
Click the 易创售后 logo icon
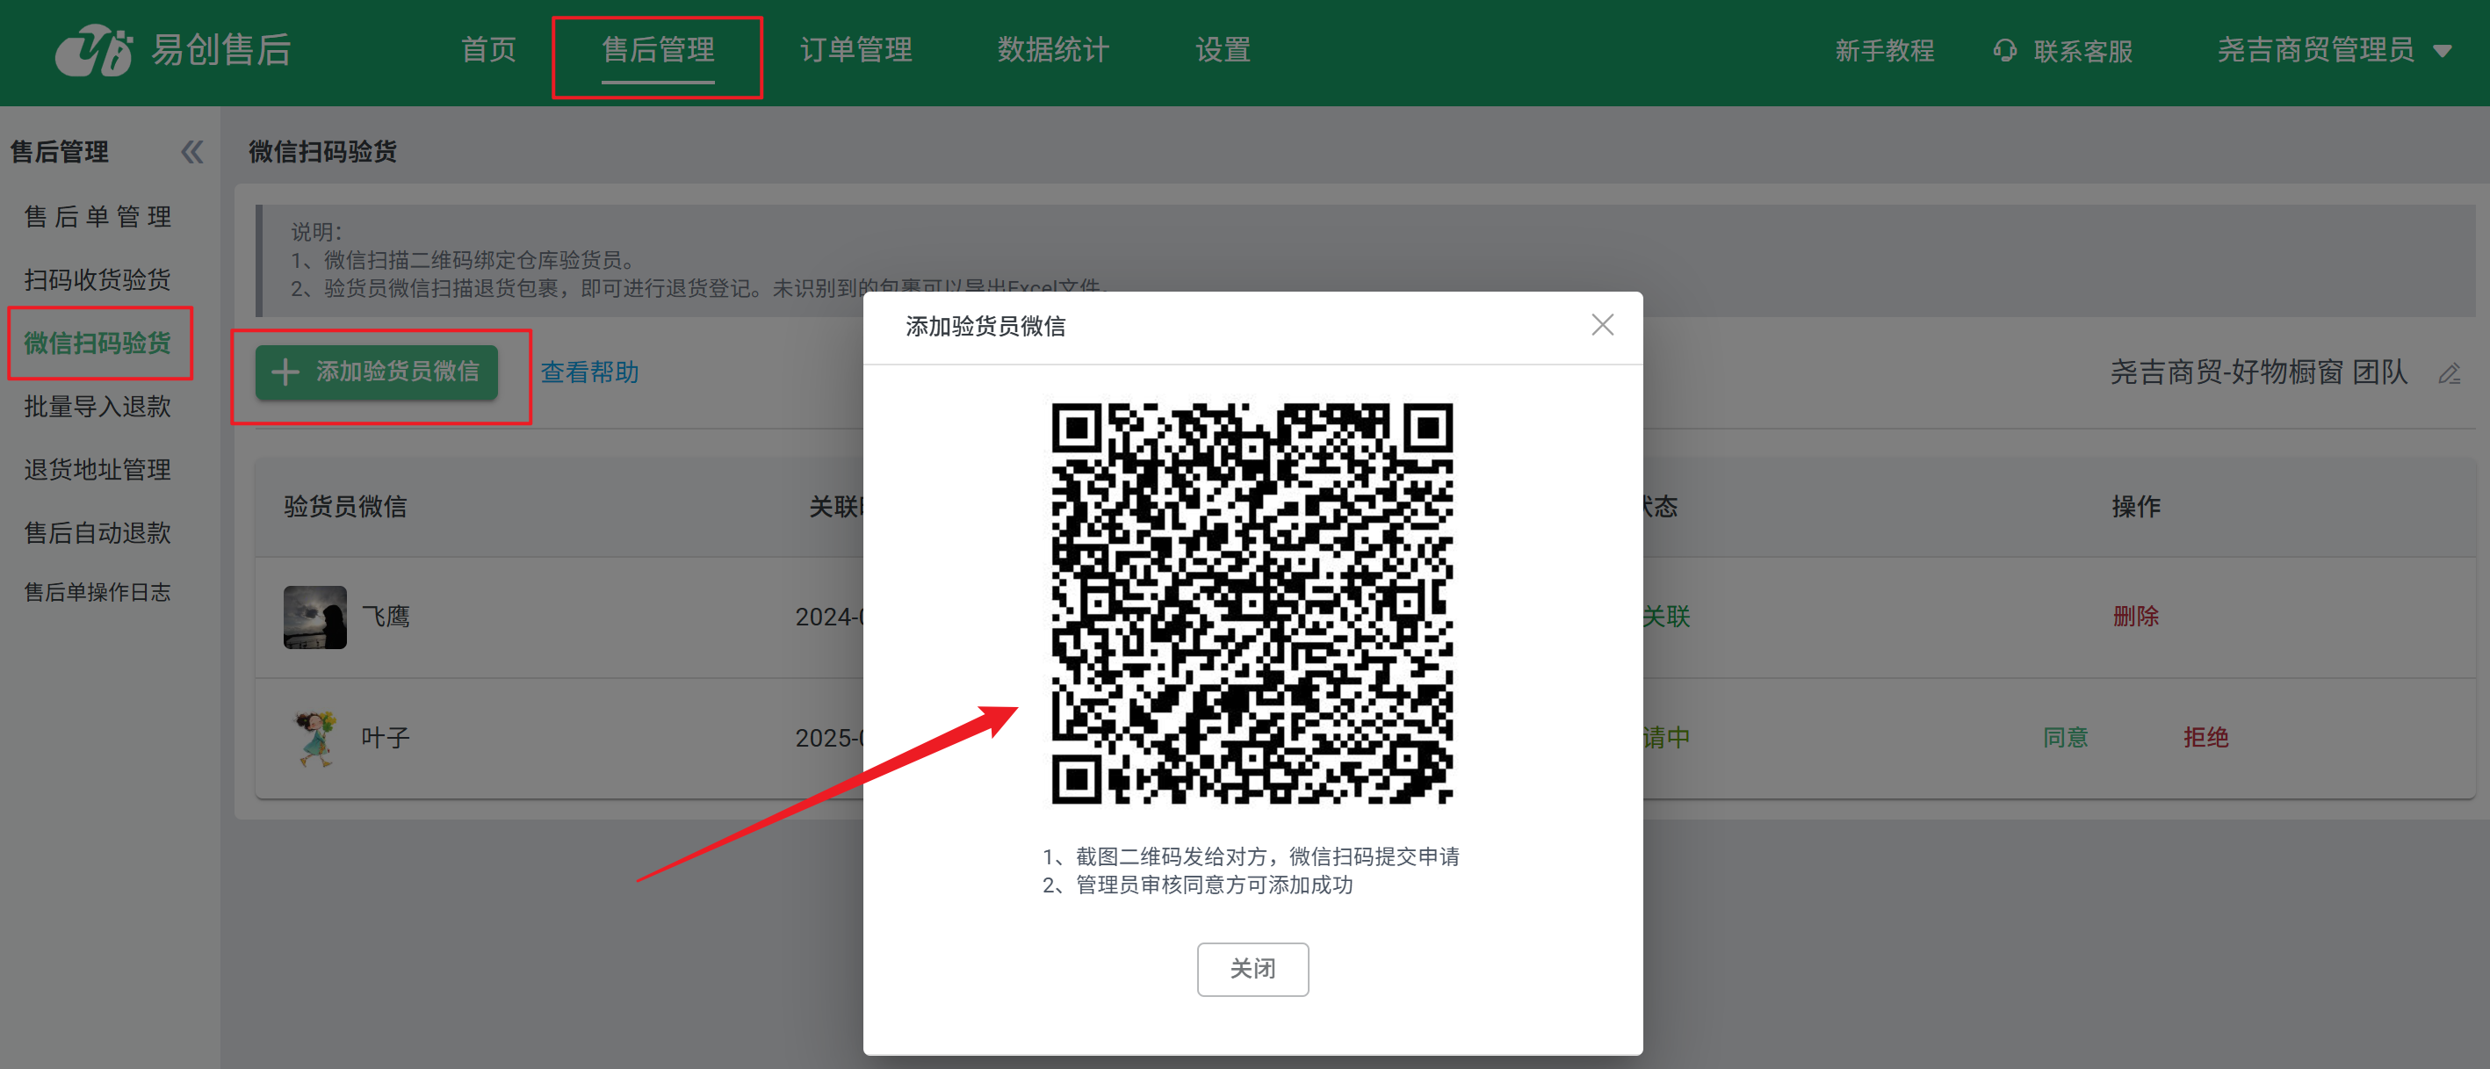tap(94, 50)
